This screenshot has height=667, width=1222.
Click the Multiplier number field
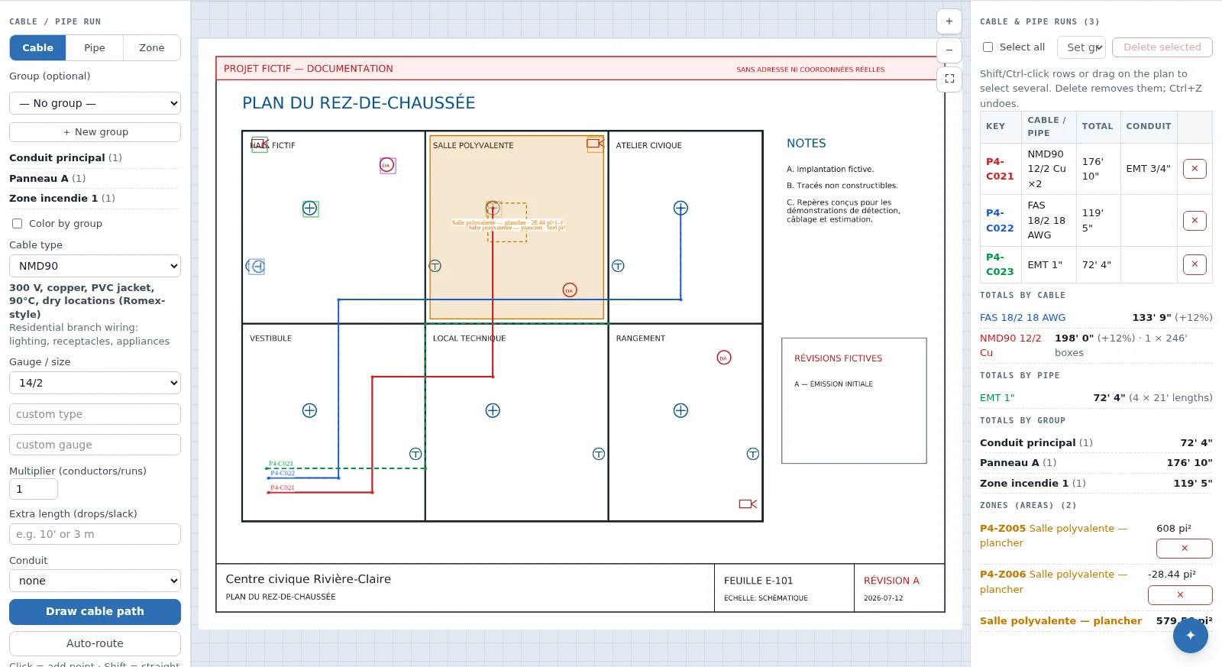click(34, 489)
